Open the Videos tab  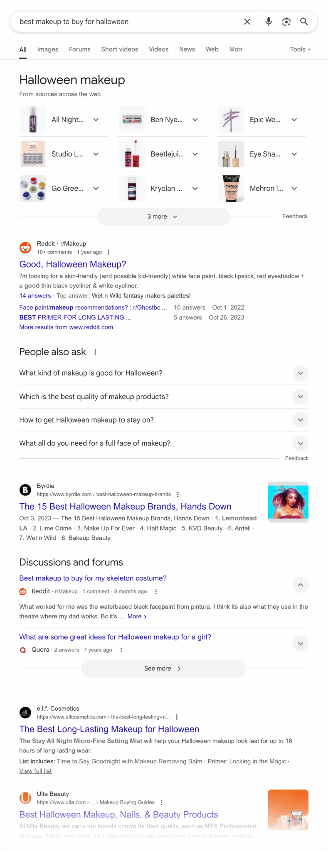(159, 49)
